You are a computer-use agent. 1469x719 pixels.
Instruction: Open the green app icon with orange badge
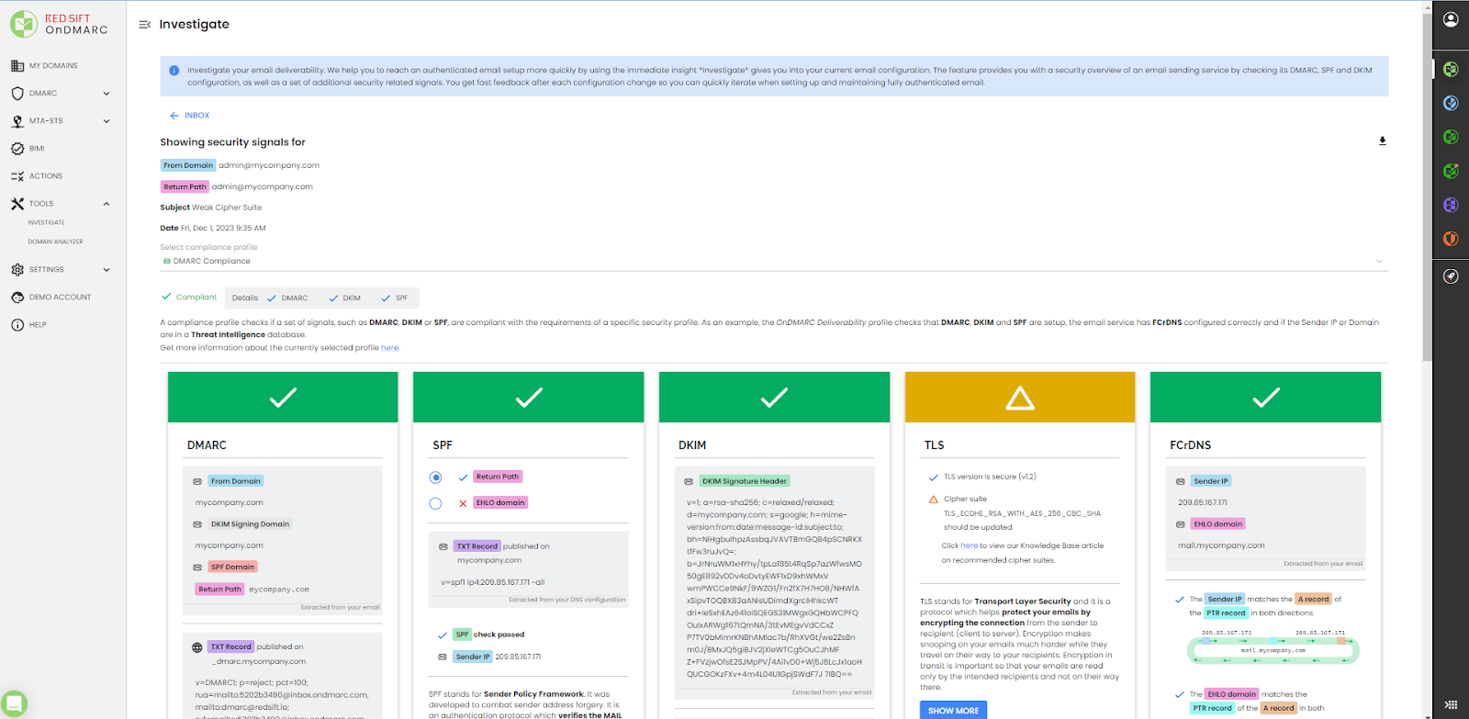tap(1451, 171)
